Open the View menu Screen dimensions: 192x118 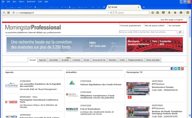tap(14, 2)
